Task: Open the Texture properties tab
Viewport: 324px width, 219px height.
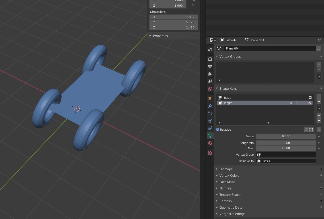Action: pyautogui.click(x=210, y=153)
